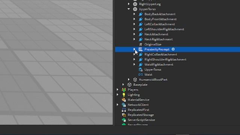Screen dimensions: 240x135
Task: Expand the Baseplate node arrow
Action: 123,85
